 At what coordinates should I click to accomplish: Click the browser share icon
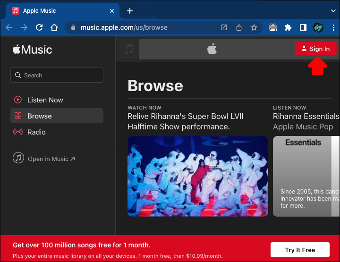coord(239,27)
